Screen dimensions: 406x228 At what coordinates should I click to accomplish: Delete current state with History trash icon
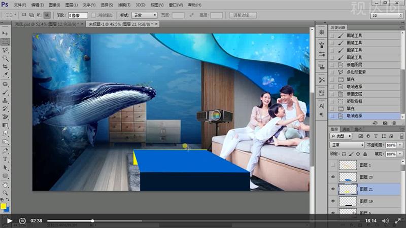394,123
